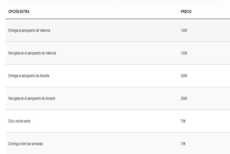
Task: Click the word 'Alicante' in Entrega row
Action: coord(44,76)
